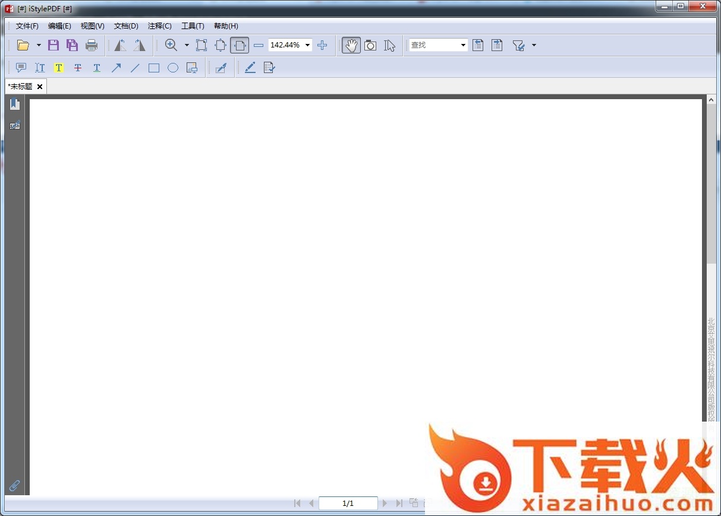The height and width of the screenshot is (516, 721).
Task: Click the print icon in toolbar
Action: pos(92,45)
